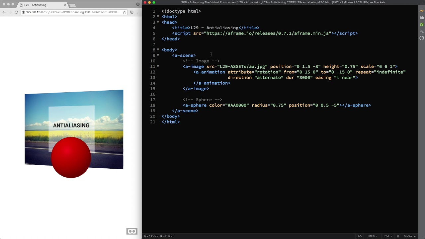Click the green gift update icon in Brackets
Screen dimensions: 425x239
(x=422, y=25)
